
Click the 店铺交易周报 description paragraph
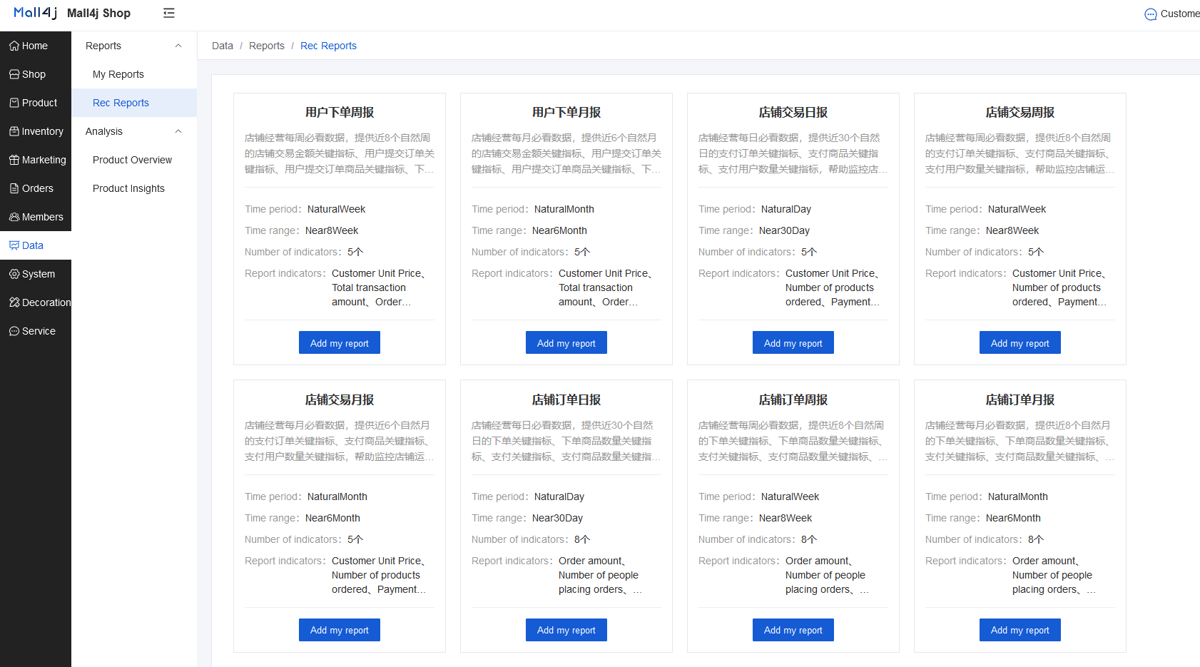(x=1020, y=153)
